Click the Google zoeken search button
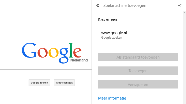186x104 pixels. tap(39, 83)
